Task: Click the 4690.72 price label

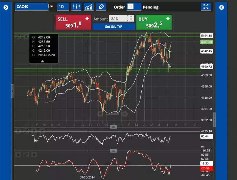Action: point(207,67)
